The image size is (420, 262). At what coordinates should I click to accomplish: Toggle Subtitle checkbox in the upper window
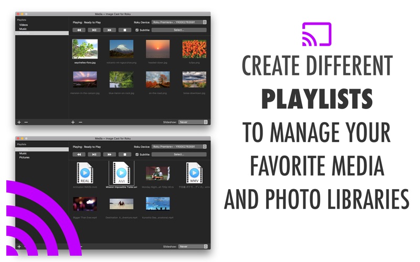tap(137, 30)
